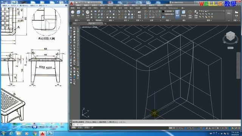The height and width of the screenshot is (136, 242).
Task: Select the 配置1 layout tab
Action: click(x=80, y=128)
